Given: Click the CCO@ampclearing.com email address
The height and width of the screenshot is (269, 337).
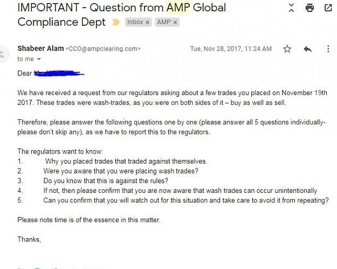Looking at the screenshot, I should point(103,49).
